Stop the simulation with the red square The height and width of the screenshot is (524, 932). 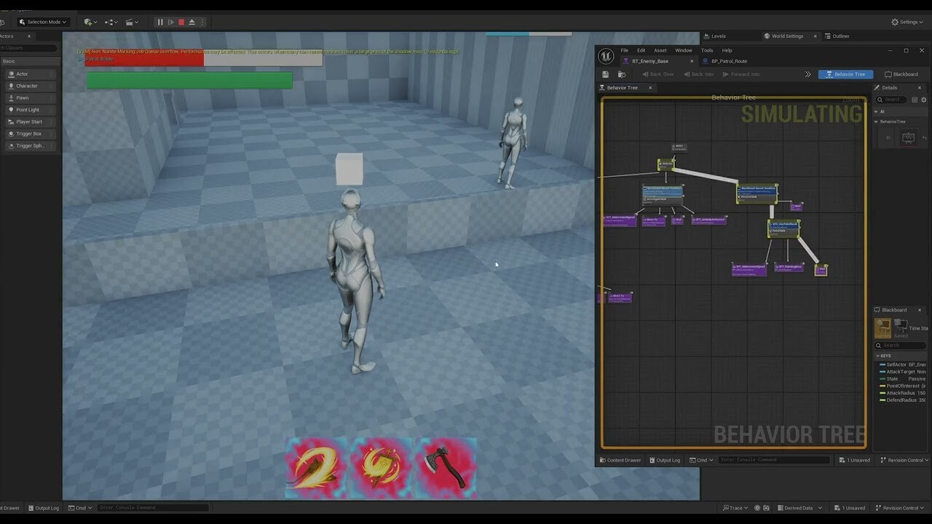coord(180,22)
